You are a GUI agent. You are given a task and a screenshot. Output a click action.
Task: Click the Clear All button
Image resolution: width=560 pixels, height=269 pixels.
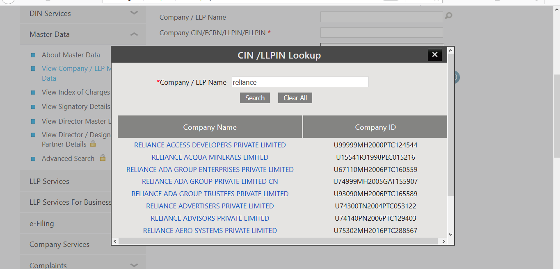click(x=295, y=98)
